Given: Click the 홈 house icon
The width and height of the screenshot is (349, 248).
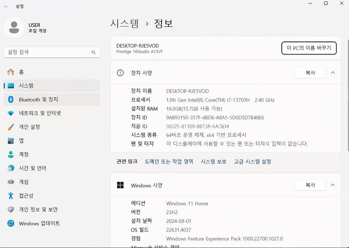Looking at the screenshot, I should click(11, 72).
